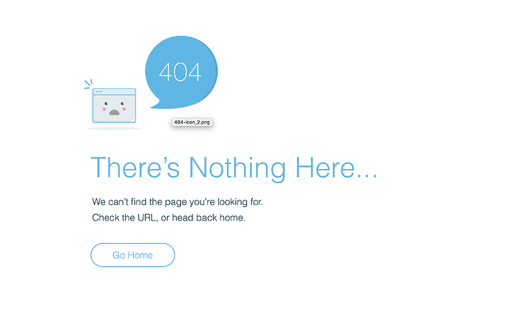Click the "Check the URL" text line
This screenshot has height=335, width=507.
(x=168, y=217)
